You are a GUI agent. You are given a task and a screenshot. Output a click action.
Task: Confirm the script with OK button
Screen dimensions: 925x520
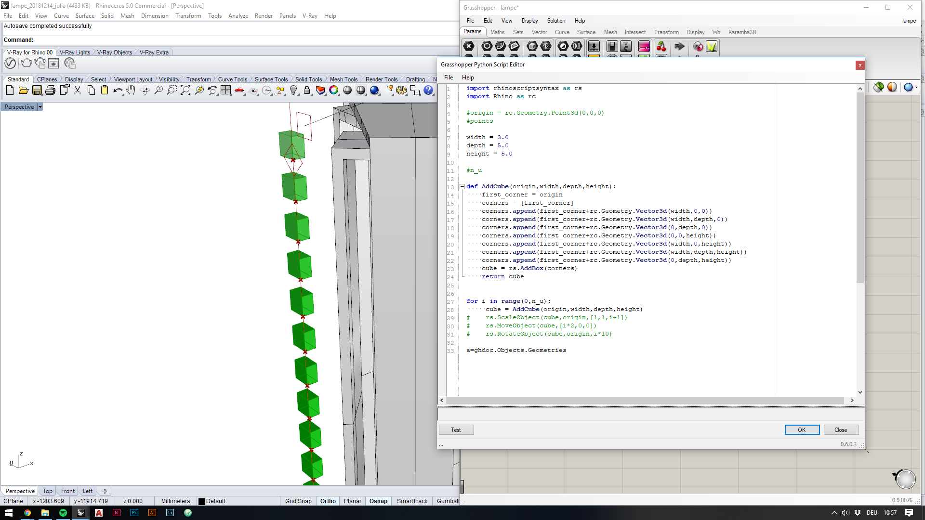[802, 429]
